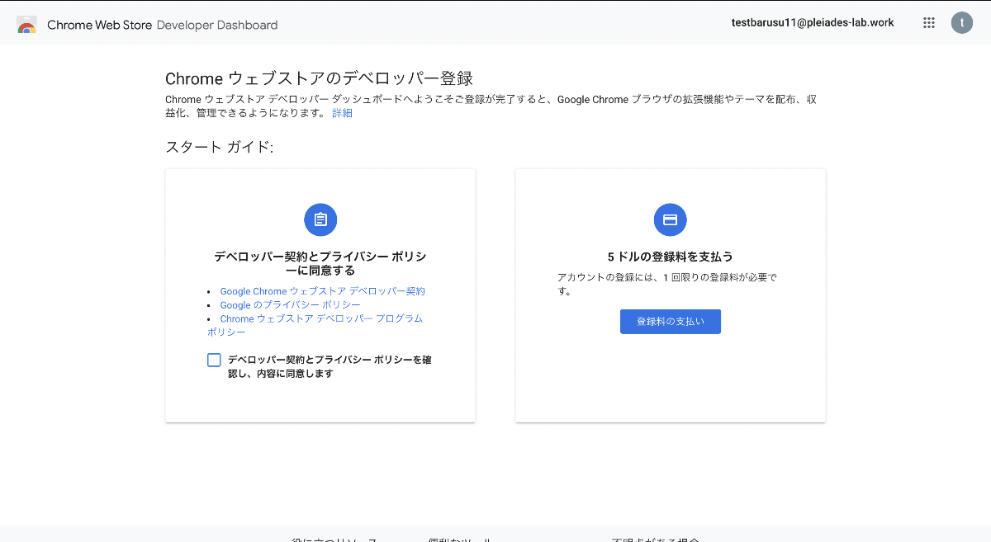Click the 登録料の支払い button
This screenshot has height=542, width=991.
[x=671, y=322]
